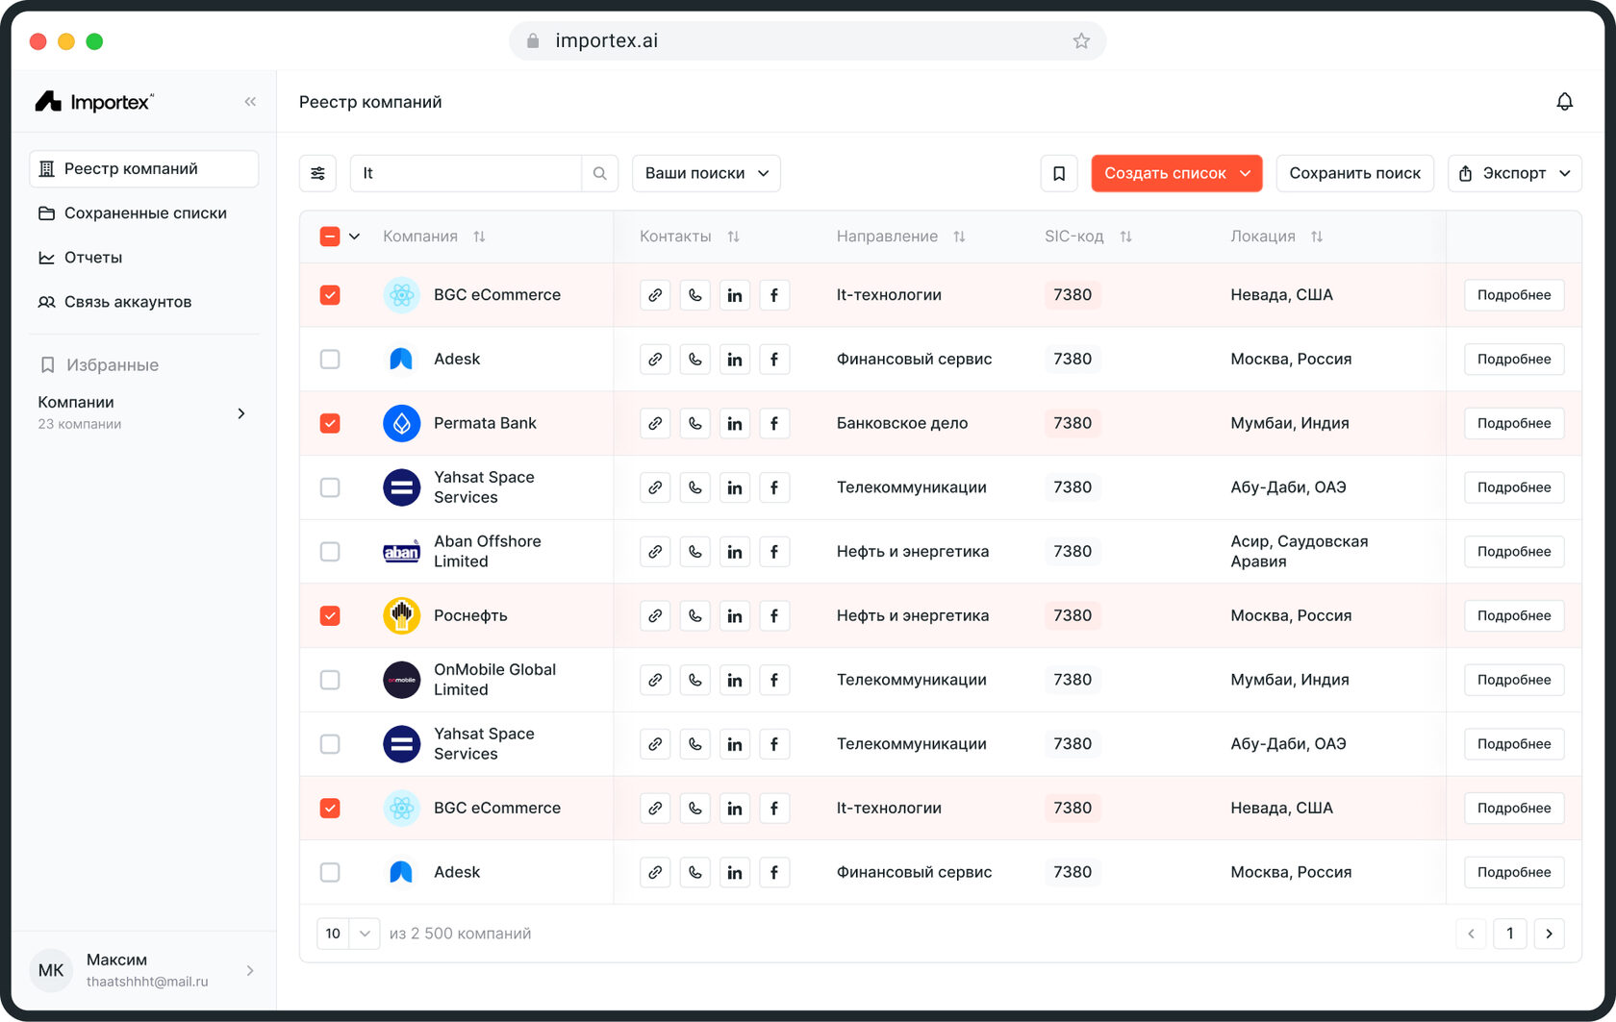Uncheck the Роснефть row checkbox
Viewport: 1616px width, 1022px height.
[330, 615]
